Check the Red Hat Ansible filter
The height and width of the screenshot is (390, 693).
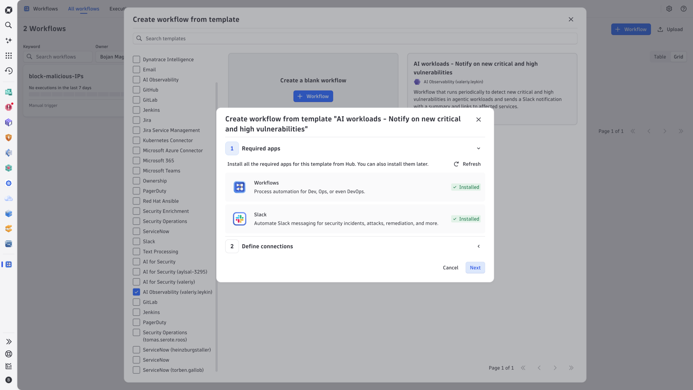[136, 201]
